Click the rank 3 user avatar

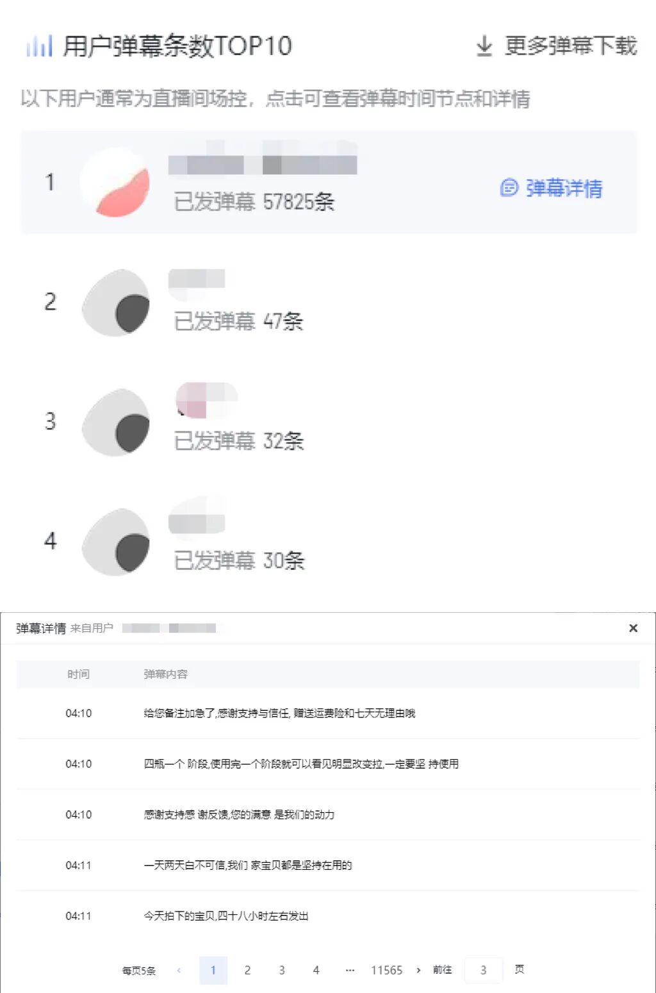[x=115, y=422]
